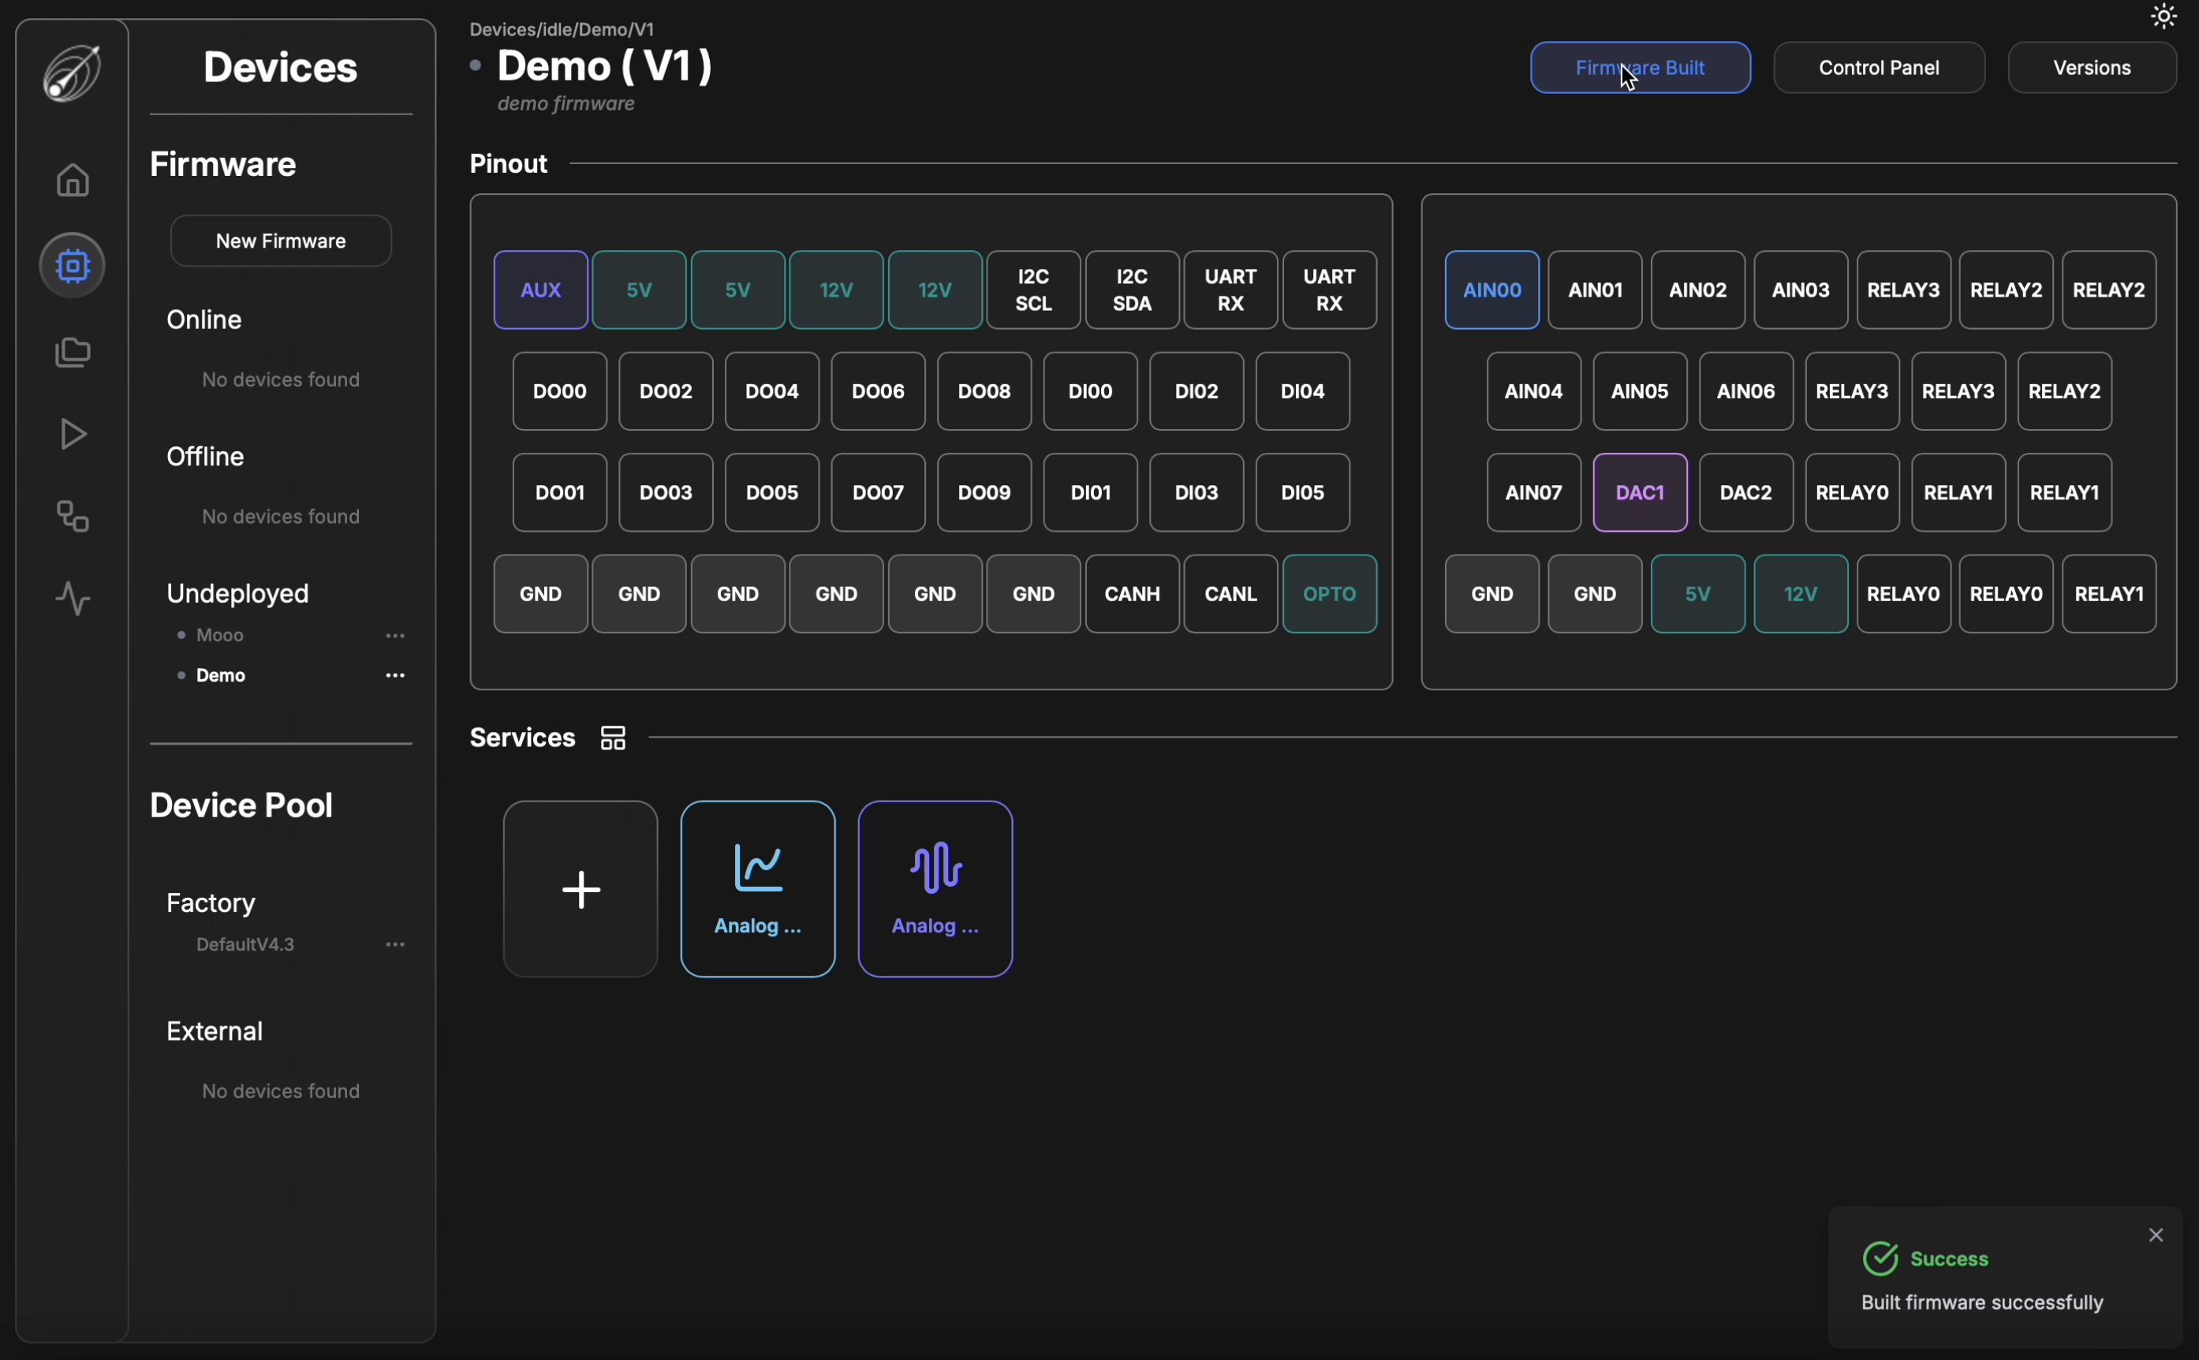Click the play triangle sidebar icon
This screenshot has width=2199, height=1360.
click(x=73, y=435)
